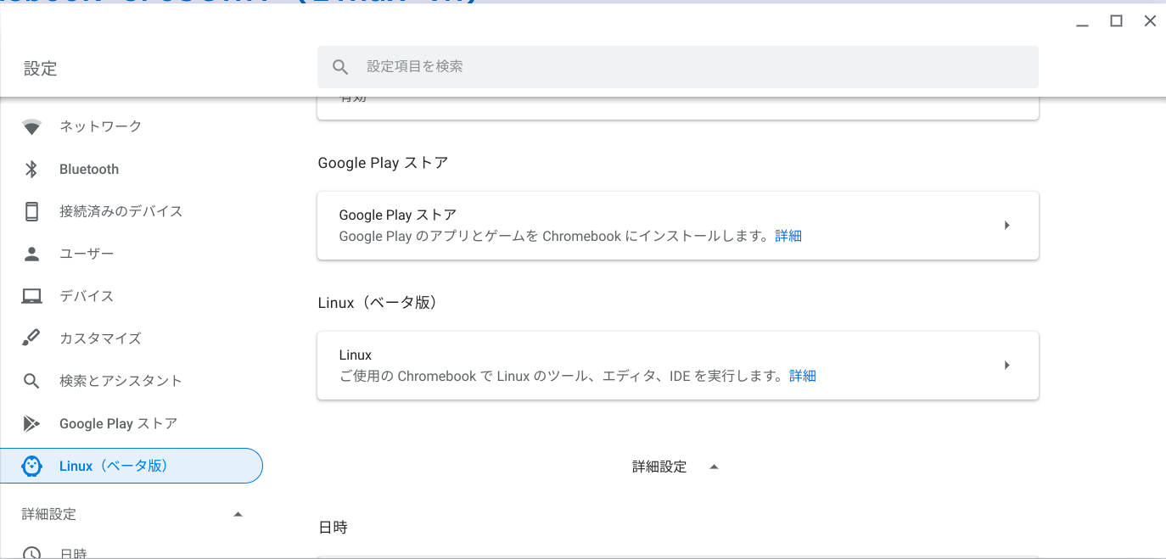Image resolution: width=1166 pixels, height=559 pixels.
Task: Click the Bluetooth icon in sidebar
Action: (31, 170)
